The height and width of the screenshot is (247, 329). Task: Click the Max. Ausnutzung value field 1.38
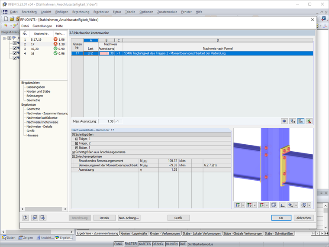click(x=106, y=121)
